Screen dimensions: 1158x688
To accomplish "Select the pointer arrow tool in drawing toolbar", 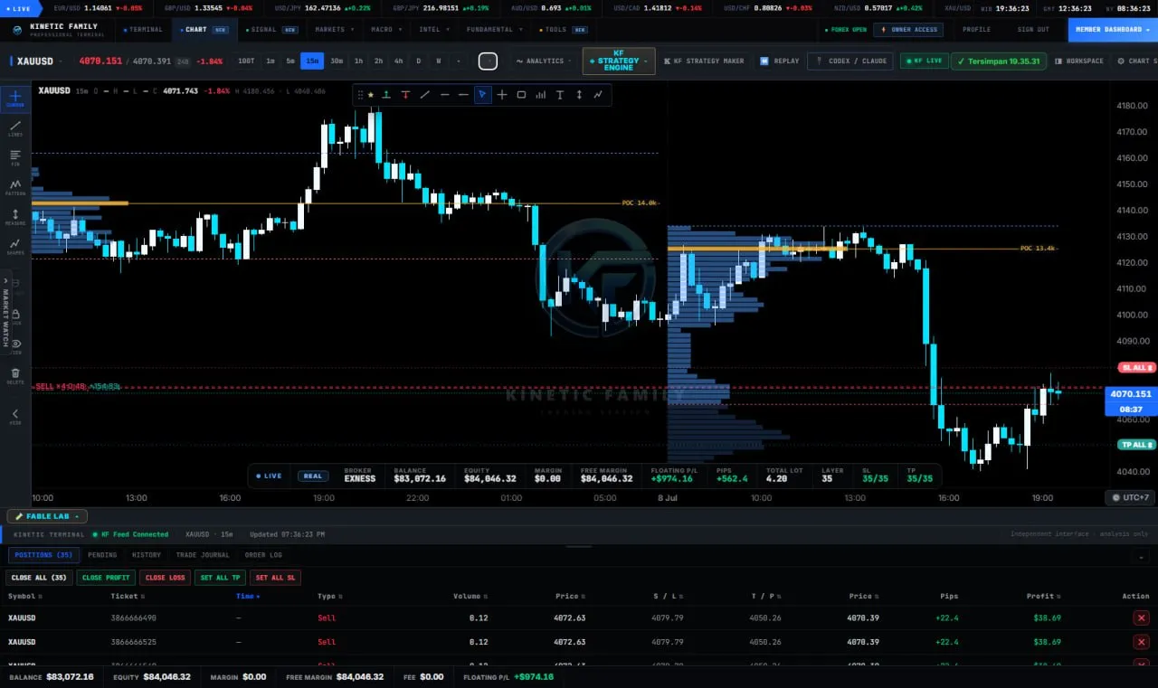I will tap(483, 94).
